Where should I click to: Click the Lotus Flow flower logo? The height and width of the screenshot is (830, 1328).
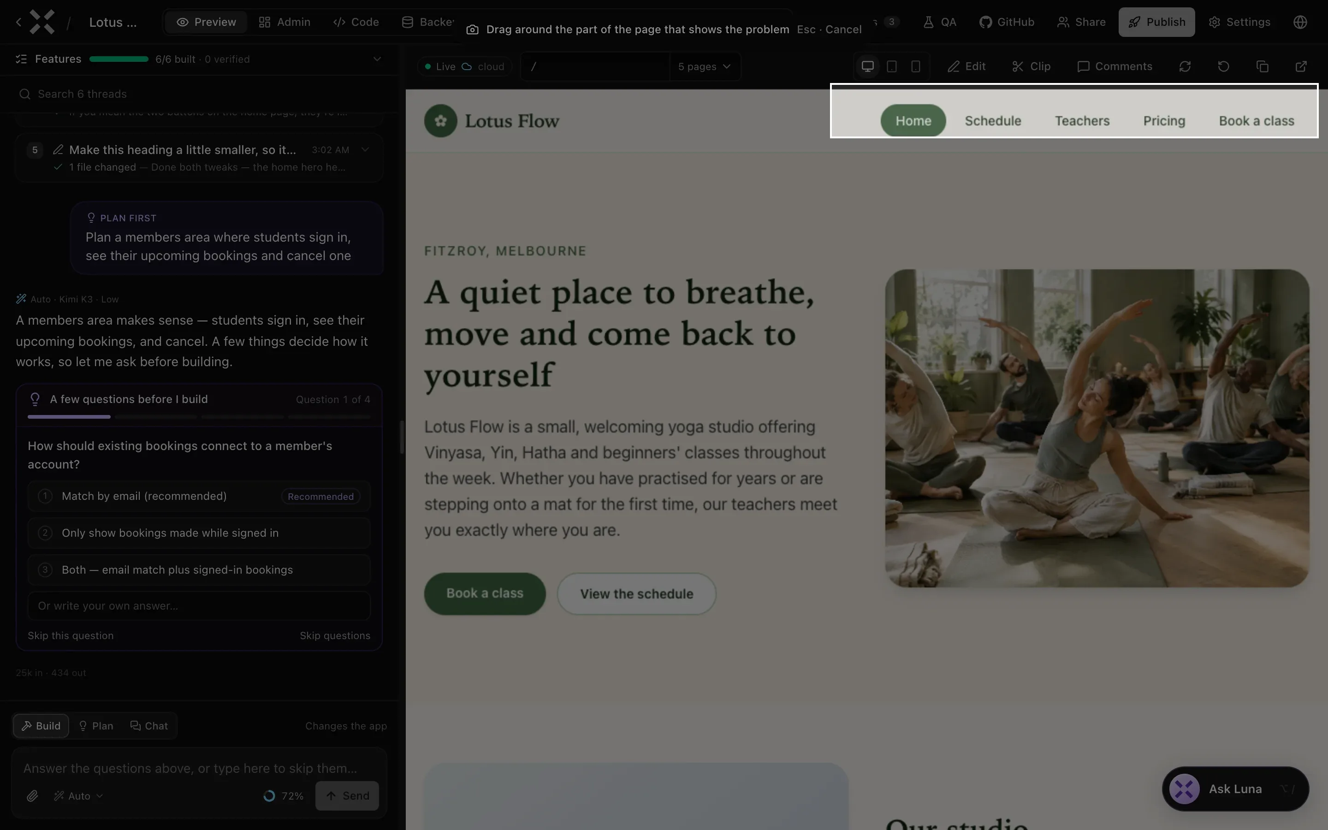(x=441, y=121)
